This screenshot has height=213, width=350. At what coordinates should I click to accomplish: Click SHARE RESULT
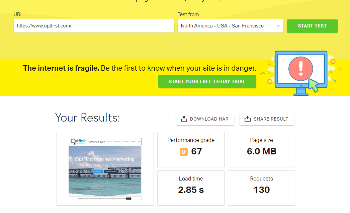click(267, 119)
